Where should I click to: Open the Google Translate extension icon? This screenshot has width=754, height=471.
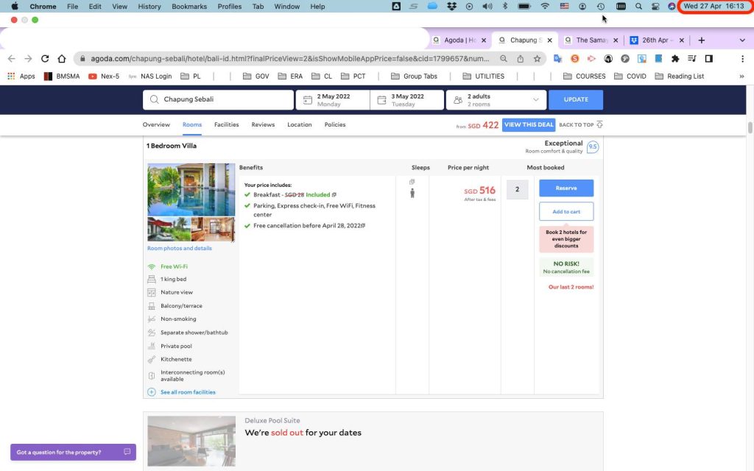(558, 59)
